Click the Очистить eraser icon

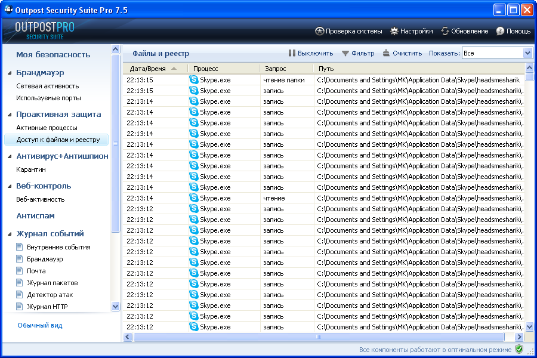click(x=386, y=53)
